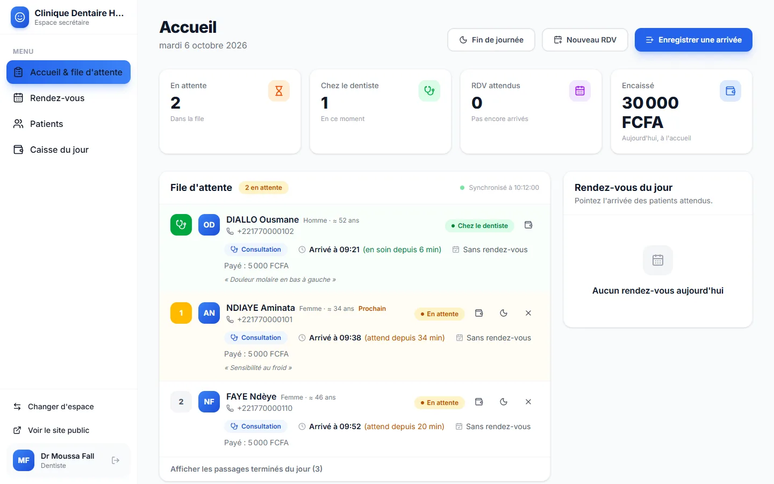Click the moon icon in NDIAYE Aminata row
The width and height of the screenshot is (774, 484).
[x=504, y=313]
